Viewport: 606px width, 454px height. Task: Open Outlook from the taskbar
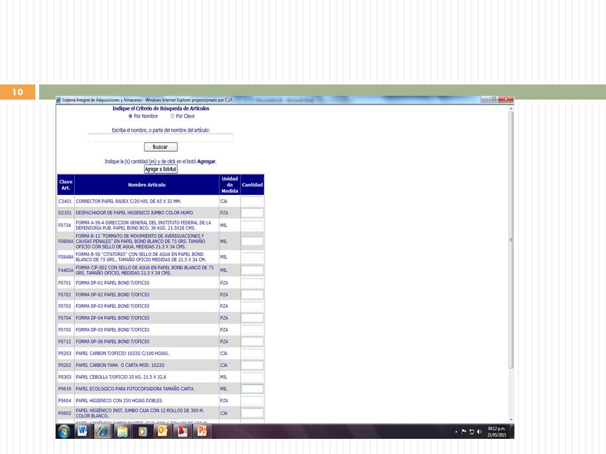(162, 431)
